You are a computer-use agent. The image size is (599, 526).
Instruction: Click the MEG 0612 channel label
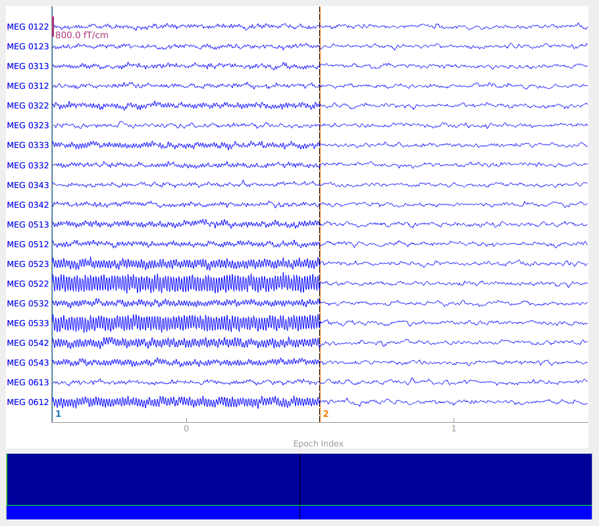[x=28, y=402]
